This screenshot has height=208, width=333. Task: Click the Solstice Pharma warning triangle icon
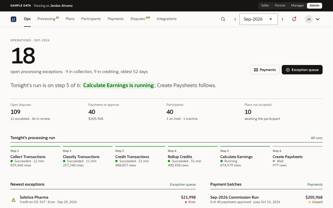pyautogui.click(x=14, y=200)
